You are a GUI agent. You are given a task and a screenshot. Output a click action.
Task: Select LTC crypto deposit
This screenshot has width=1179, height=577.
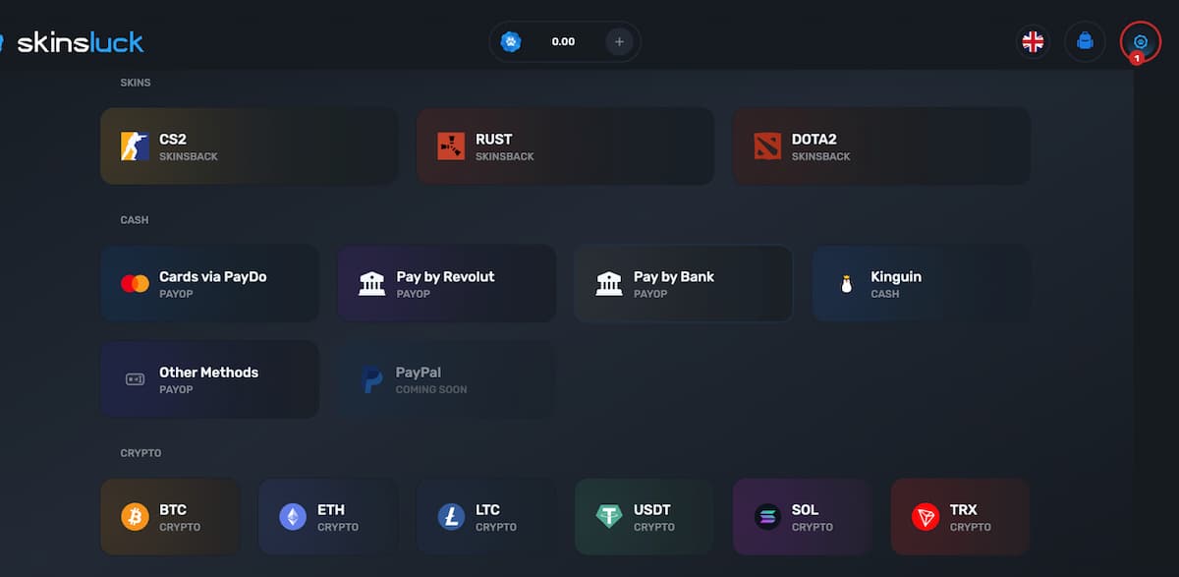486,517
